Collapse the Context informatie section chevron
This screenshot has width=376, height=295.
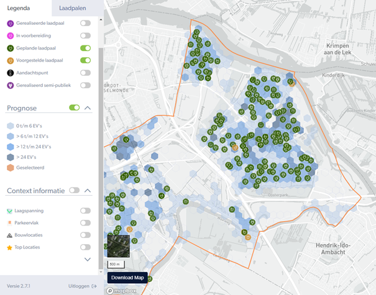(x=88, y=191)
